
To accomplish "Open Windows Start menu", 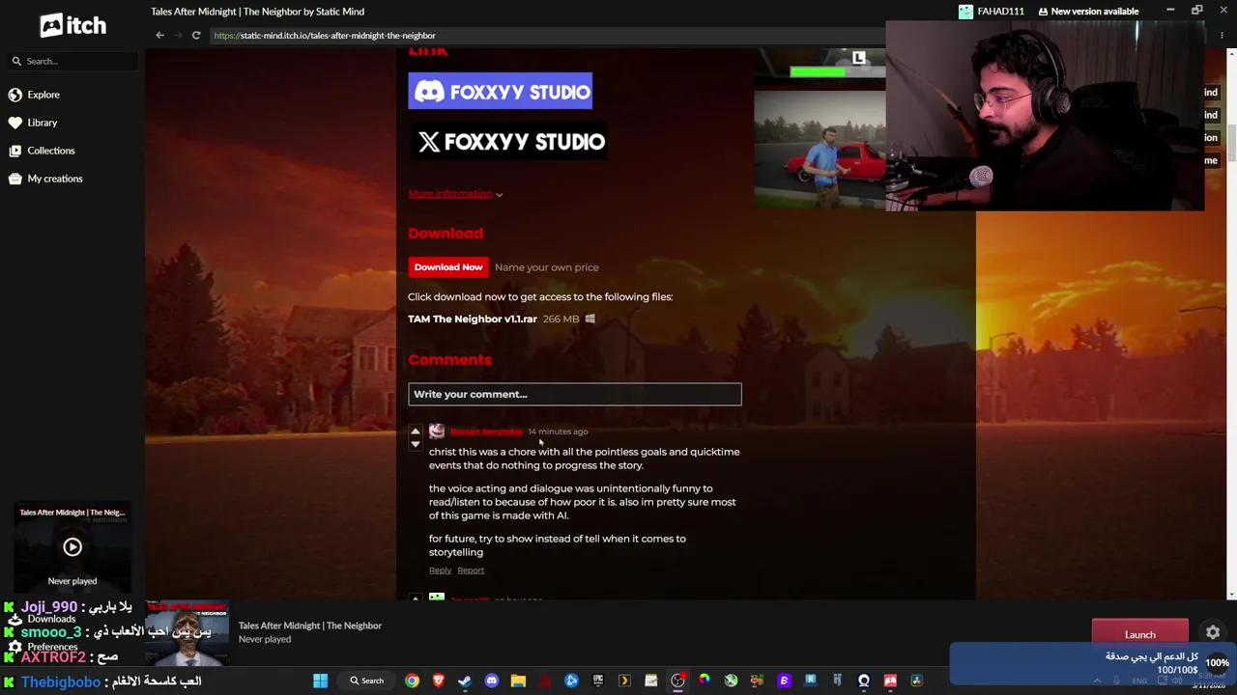I will [320, 681].
